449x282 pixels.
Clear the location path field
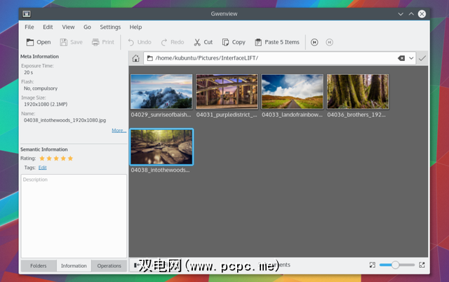click(401, 59)
